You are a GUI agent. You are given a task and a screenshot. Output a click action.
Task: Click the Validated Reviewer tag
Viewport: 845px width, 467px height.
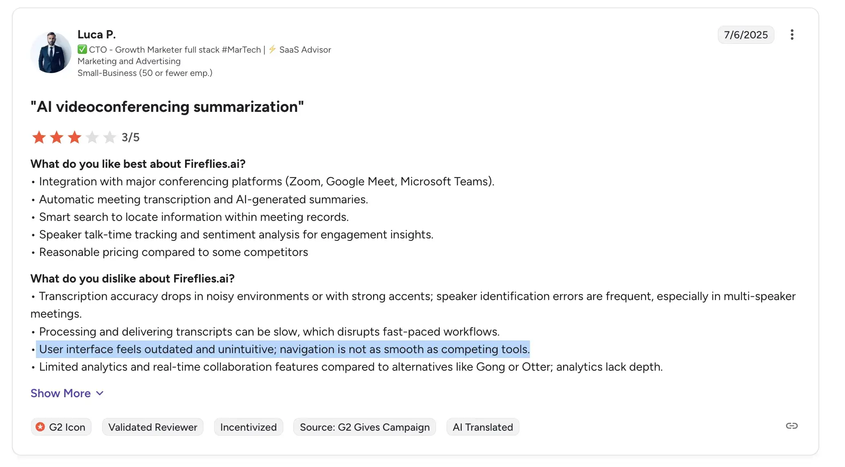[x=152, y=427]
